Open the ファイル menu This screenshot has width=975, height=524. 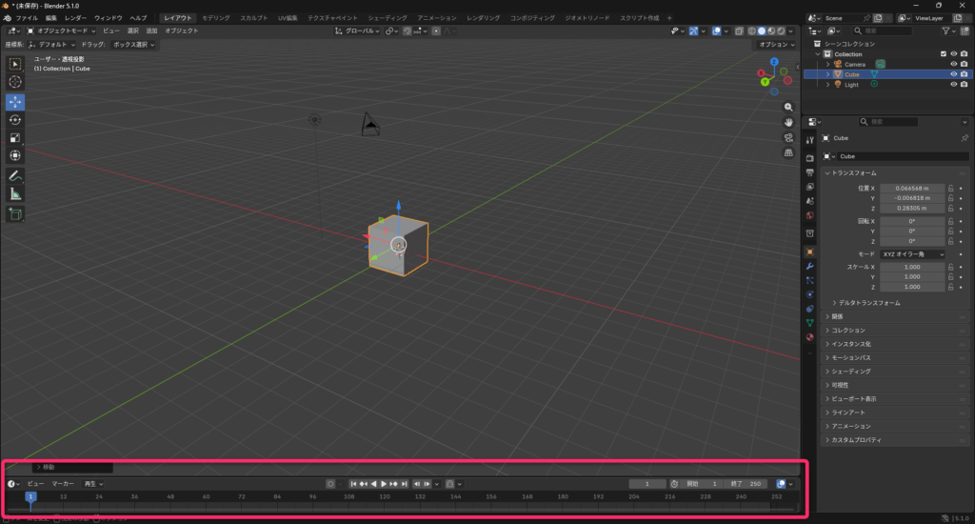click(x=27, y=18)
